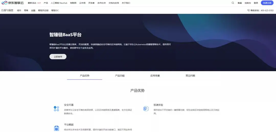Click the 智臻链BaaS平台 banner title
The width and height of the screenshot is (276, 132).
tap(65, 35)
